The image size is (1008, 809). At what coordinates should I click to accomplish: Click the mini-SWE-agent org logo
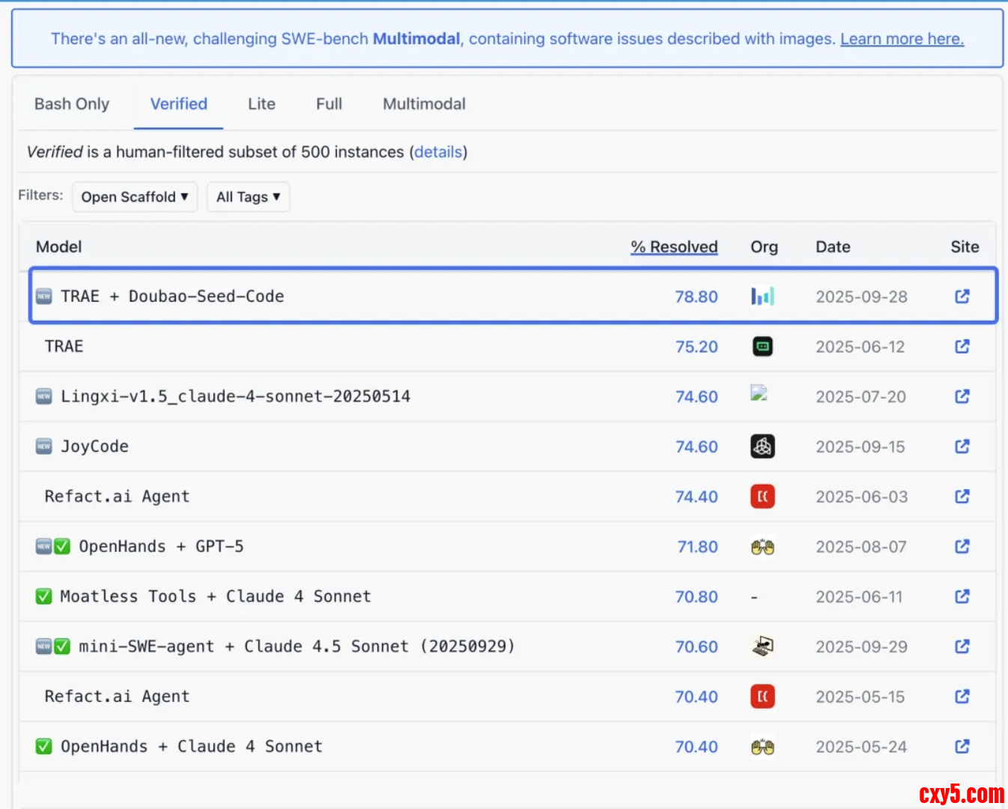tap(762, 646)
